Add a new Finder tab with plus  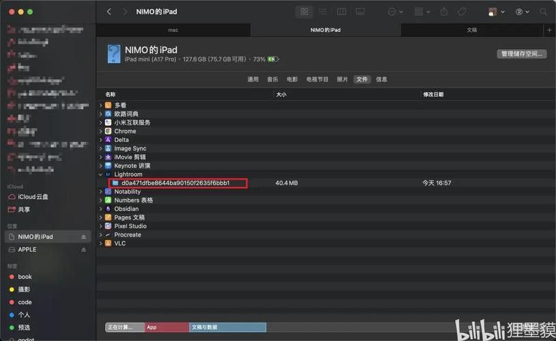point(549,30)
